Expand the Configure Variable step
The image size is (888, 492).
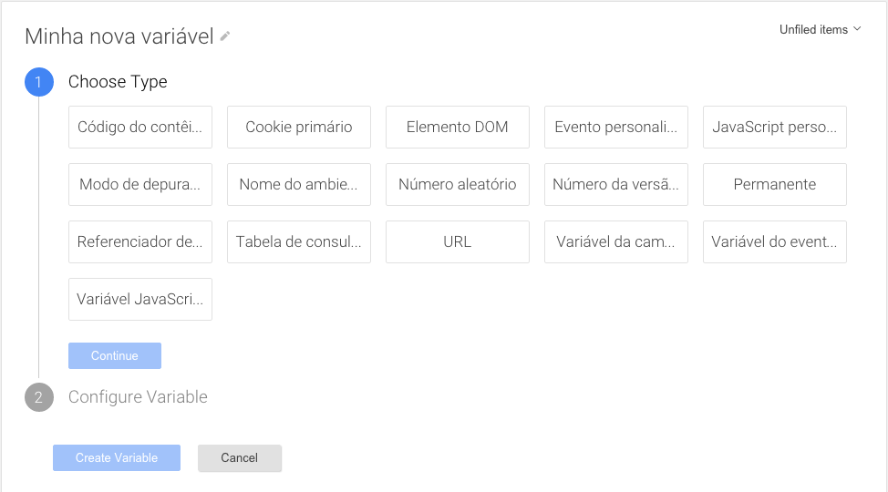[x=138, y=397]
